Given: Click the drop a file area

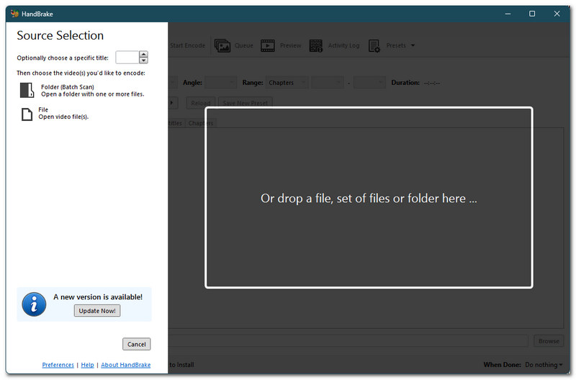Looking at the screenshot, I should coord(369,198).
